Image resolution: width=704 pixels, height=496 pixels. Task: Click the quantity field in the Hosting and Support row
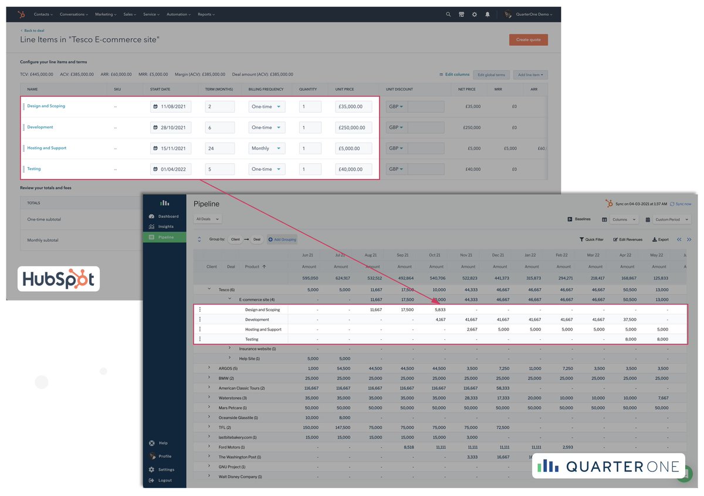[x=310, y=149]
